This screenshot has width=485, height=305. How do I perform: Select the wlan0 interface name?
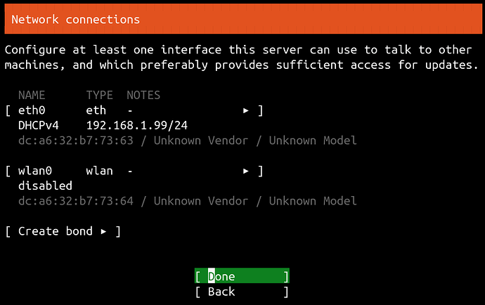pyautogui.click(x=35, y=171)
